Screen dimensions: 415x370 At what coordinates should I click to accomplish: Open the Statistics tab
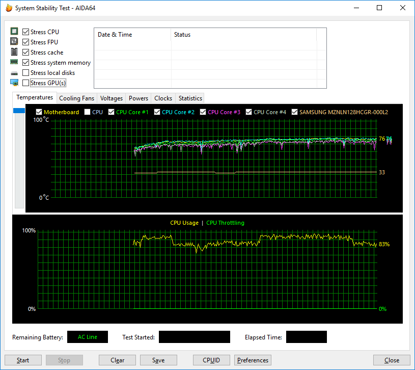pos(190,98)
